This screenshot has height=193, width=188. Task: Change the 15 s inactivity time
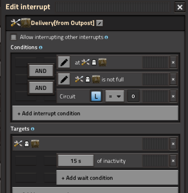pos(76,161)
